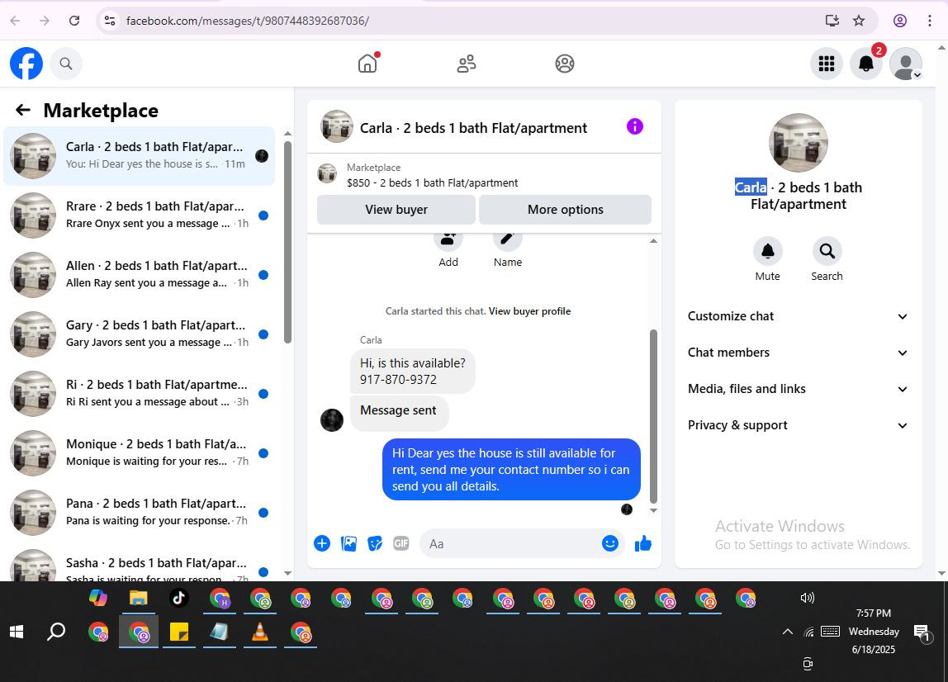Bookmark this page with star
This screenshot has height=682, width=948.
tap(859, 21)
